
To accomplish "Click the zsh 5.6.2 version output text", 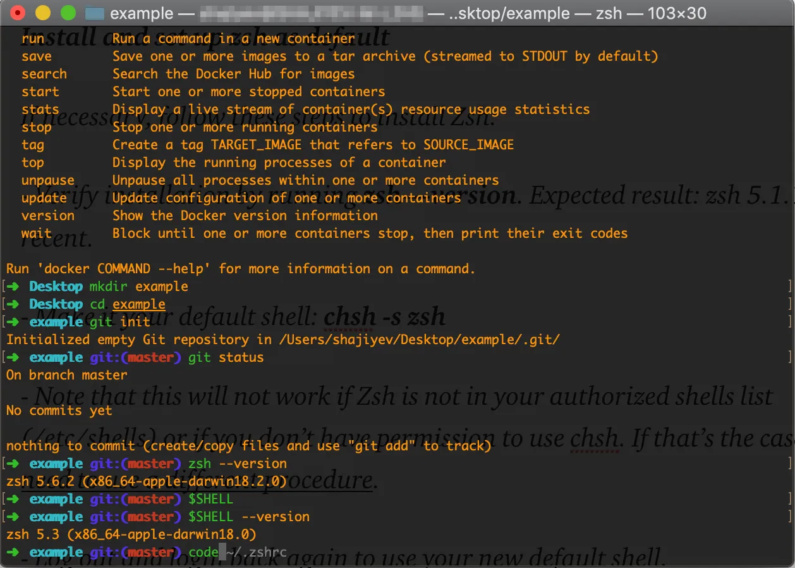I will (x=145, y=481).
